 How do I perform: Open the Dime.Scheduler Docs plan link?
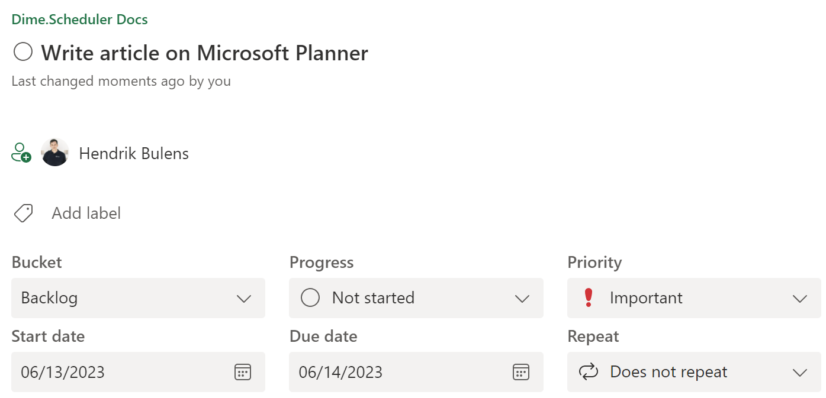point(80,20)
